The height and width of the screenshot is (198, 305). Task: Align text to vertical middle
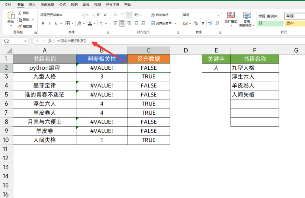click(122, 15)
